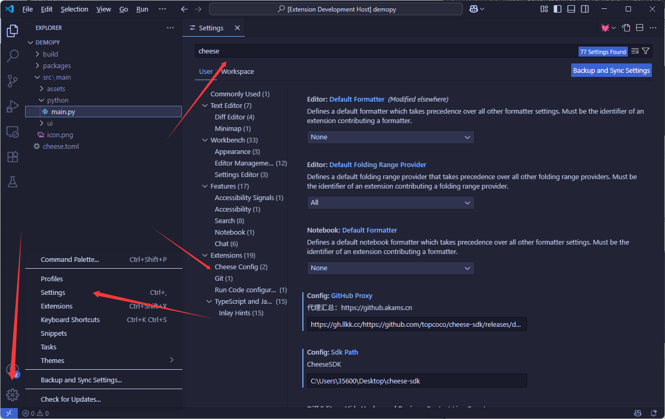The image size is (665, 419).
Task: Switch to the User settings tab
Action: click(206, 71)
